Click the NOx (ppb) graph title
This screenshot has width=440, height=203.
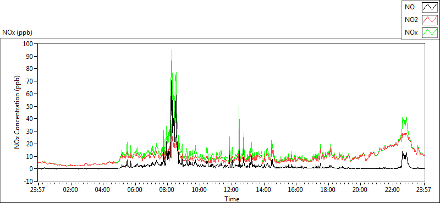(18, 32)
